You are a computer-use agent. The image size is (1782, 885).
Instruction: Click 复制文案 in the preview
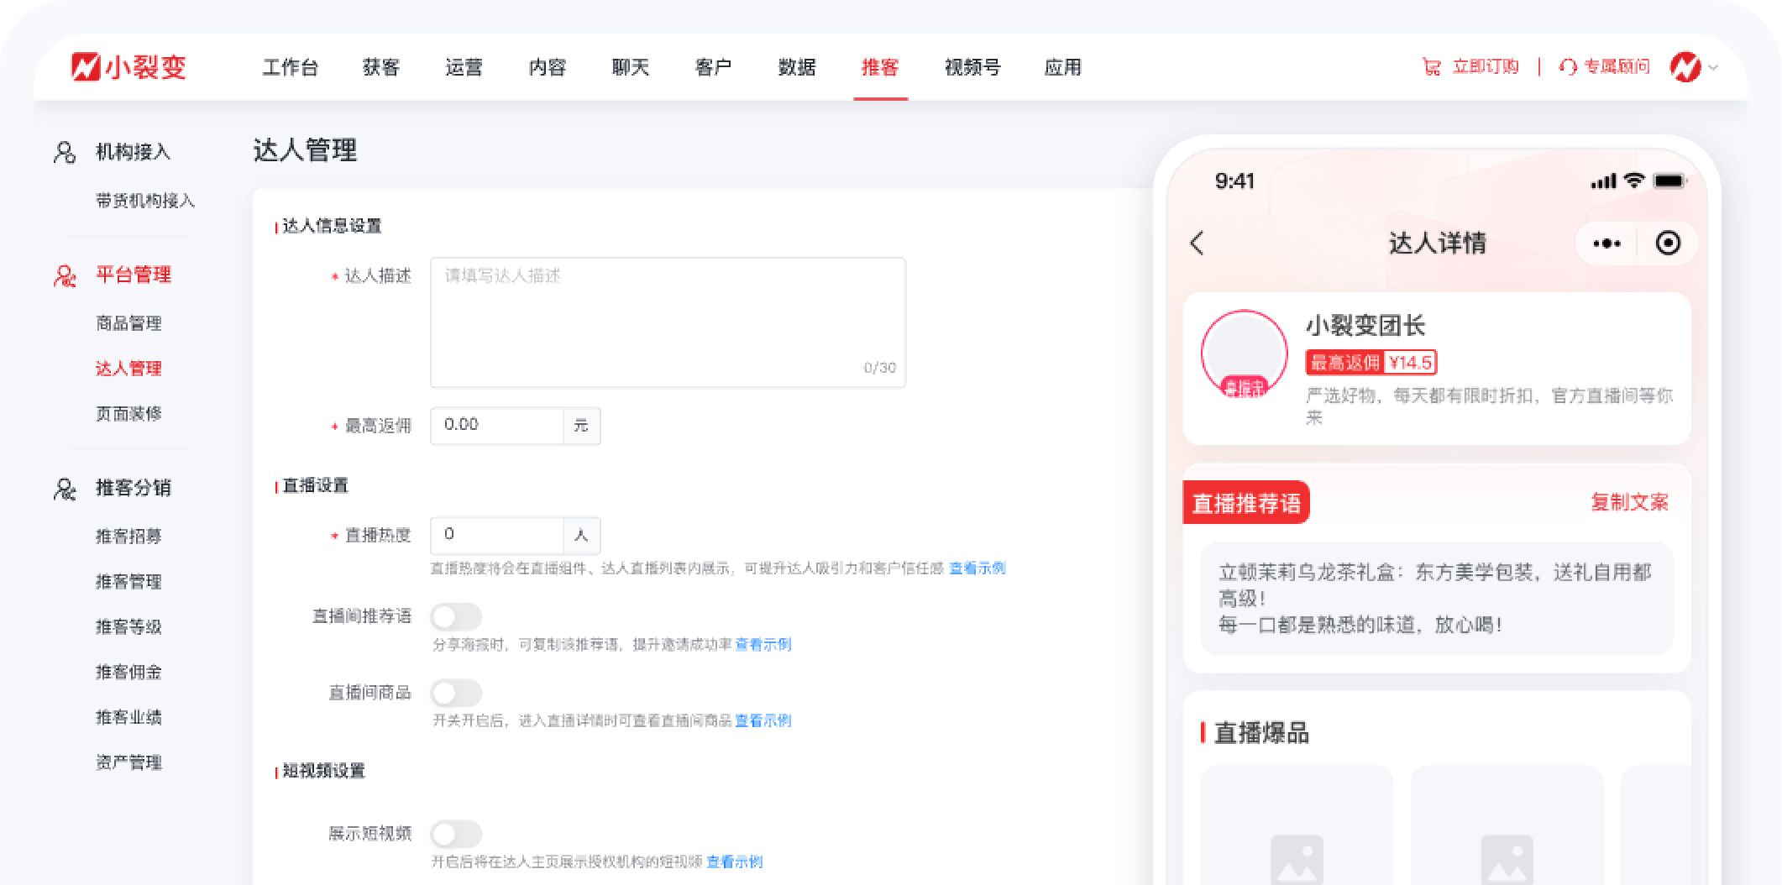click(x=1630, y=502)
